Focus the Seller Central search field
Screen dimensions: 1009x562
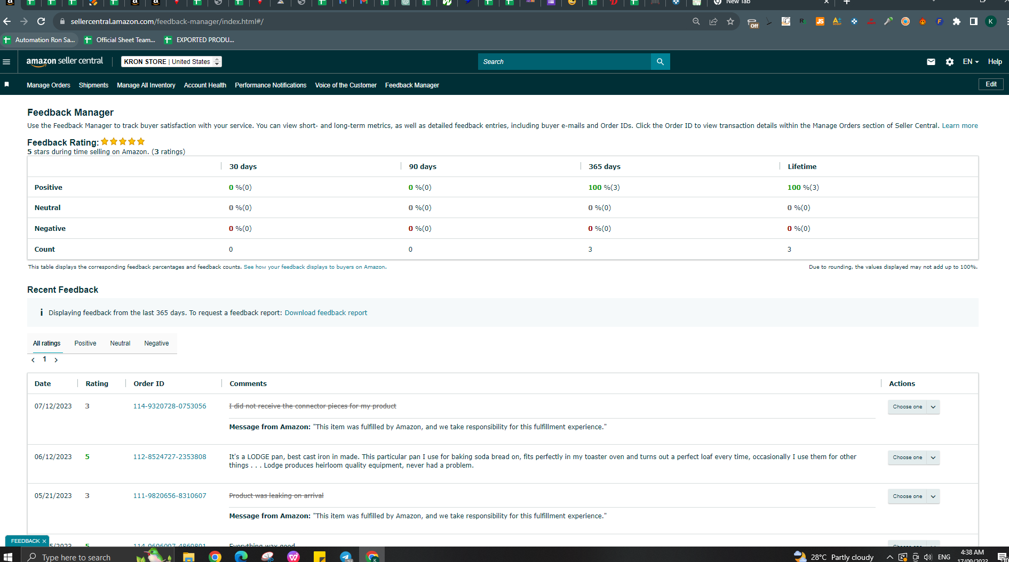(564, 62)
